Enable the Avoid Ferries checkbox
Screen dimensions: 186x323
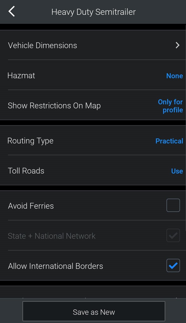[173, 205]
